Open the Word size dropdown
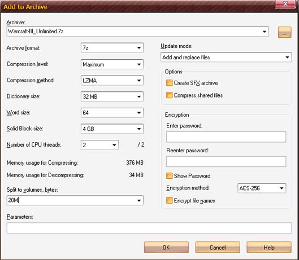 112,113
